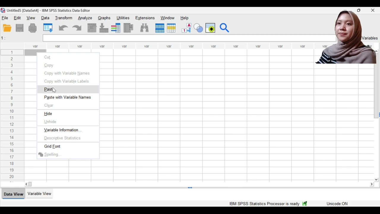Click the cell editor input field
380x214 pixels.
pyautogui.click(x=189, y=38)
